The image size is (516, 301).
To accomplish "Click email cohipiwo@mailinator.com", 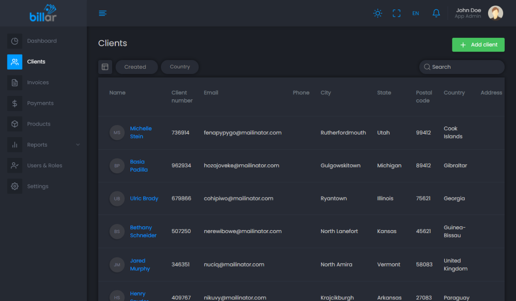I will 239,199.
